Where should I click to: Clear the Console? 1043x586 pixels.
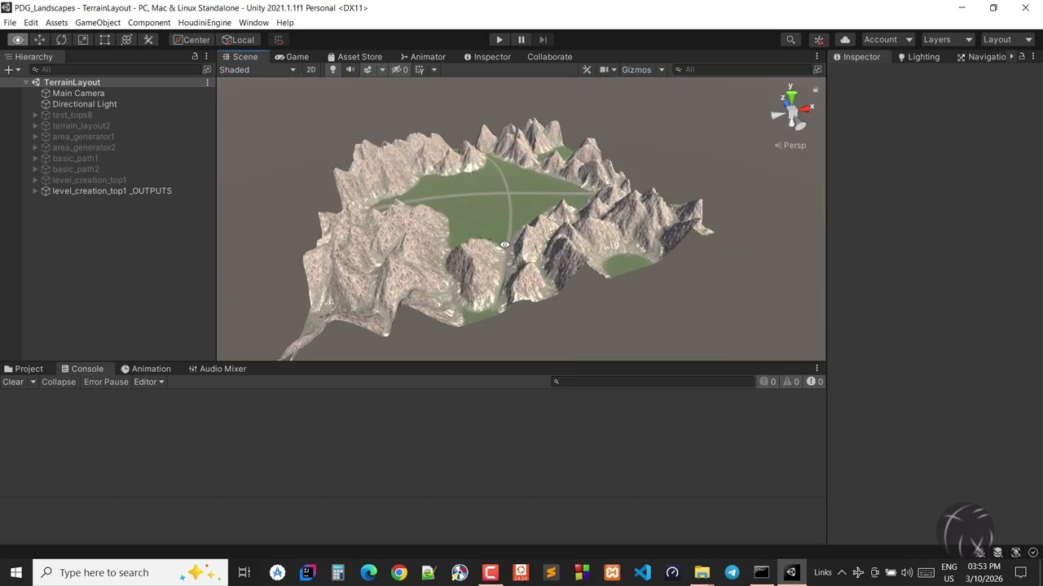tap(13, 382)
